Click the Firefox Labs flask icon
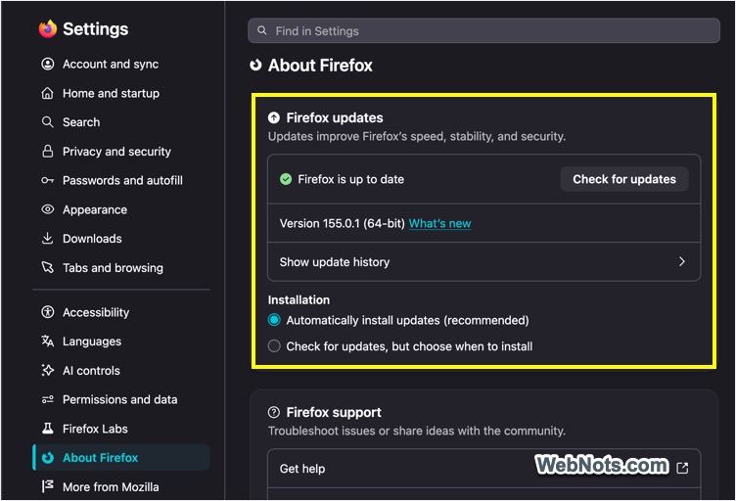736x501 pixels. (47, 429)
